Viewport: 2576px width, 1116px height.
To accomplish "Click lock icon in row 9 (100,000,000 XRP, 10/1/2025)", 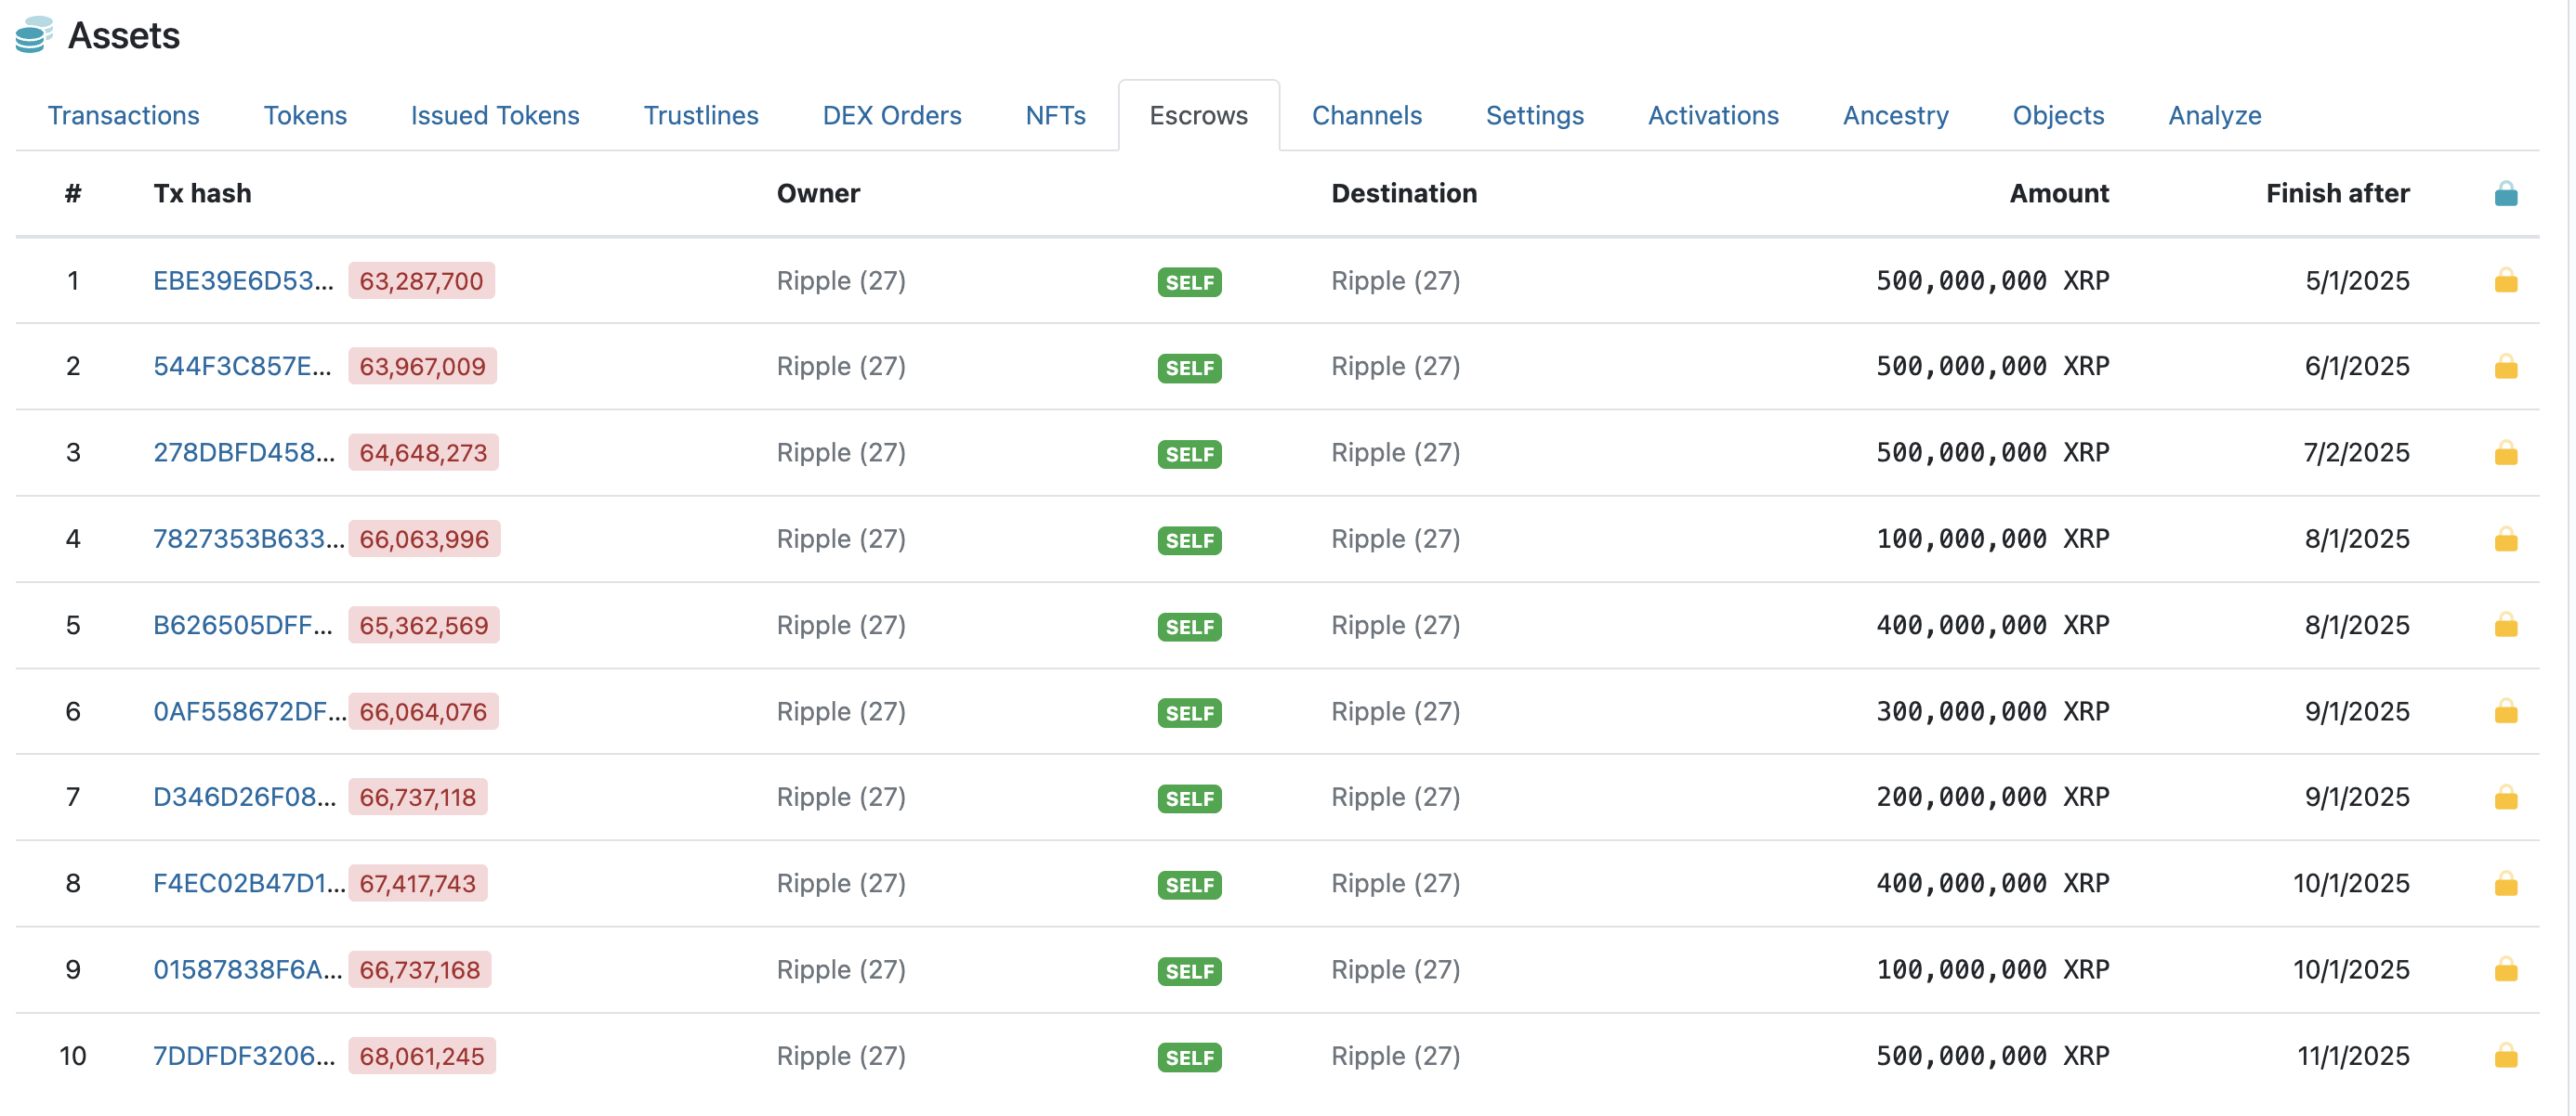I will point(2505,969).
